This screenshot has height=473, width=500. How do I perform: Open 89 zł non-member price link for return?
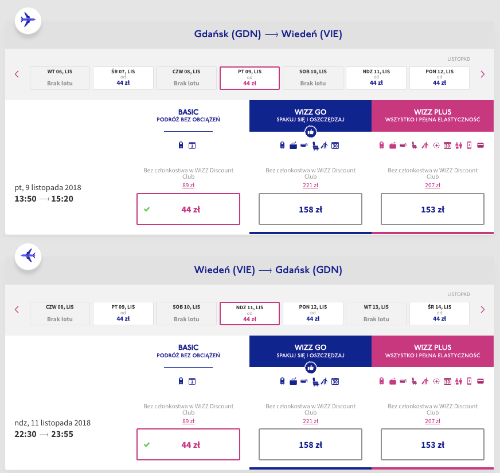tap(188, 420)
